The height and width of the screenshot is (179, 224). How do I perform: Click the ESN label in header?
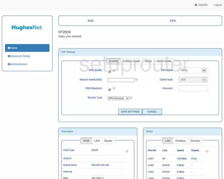(x=173, y=21)
